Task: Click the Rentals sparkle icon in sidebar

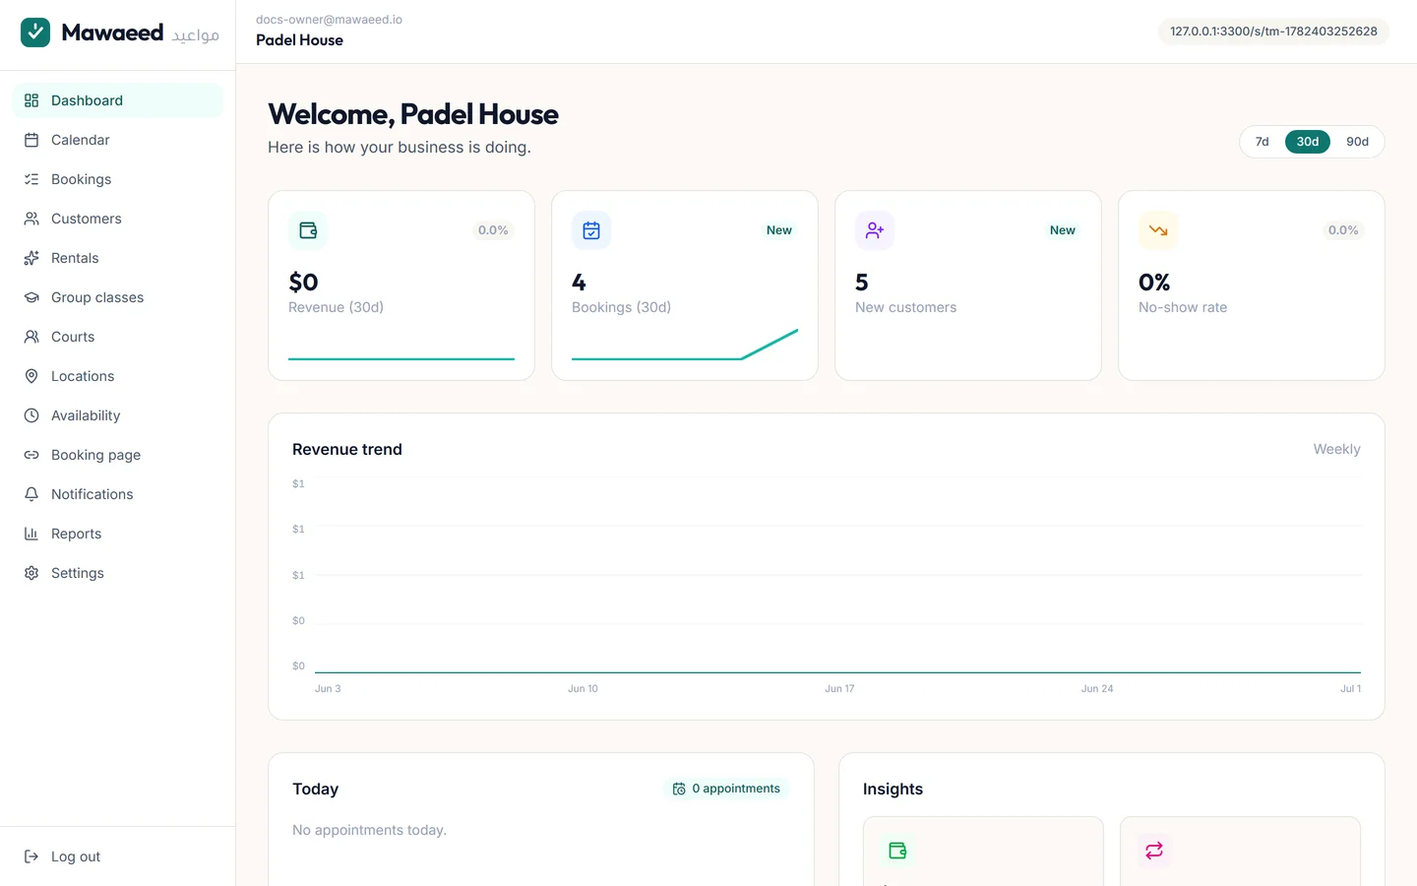Action: [31, 258]
